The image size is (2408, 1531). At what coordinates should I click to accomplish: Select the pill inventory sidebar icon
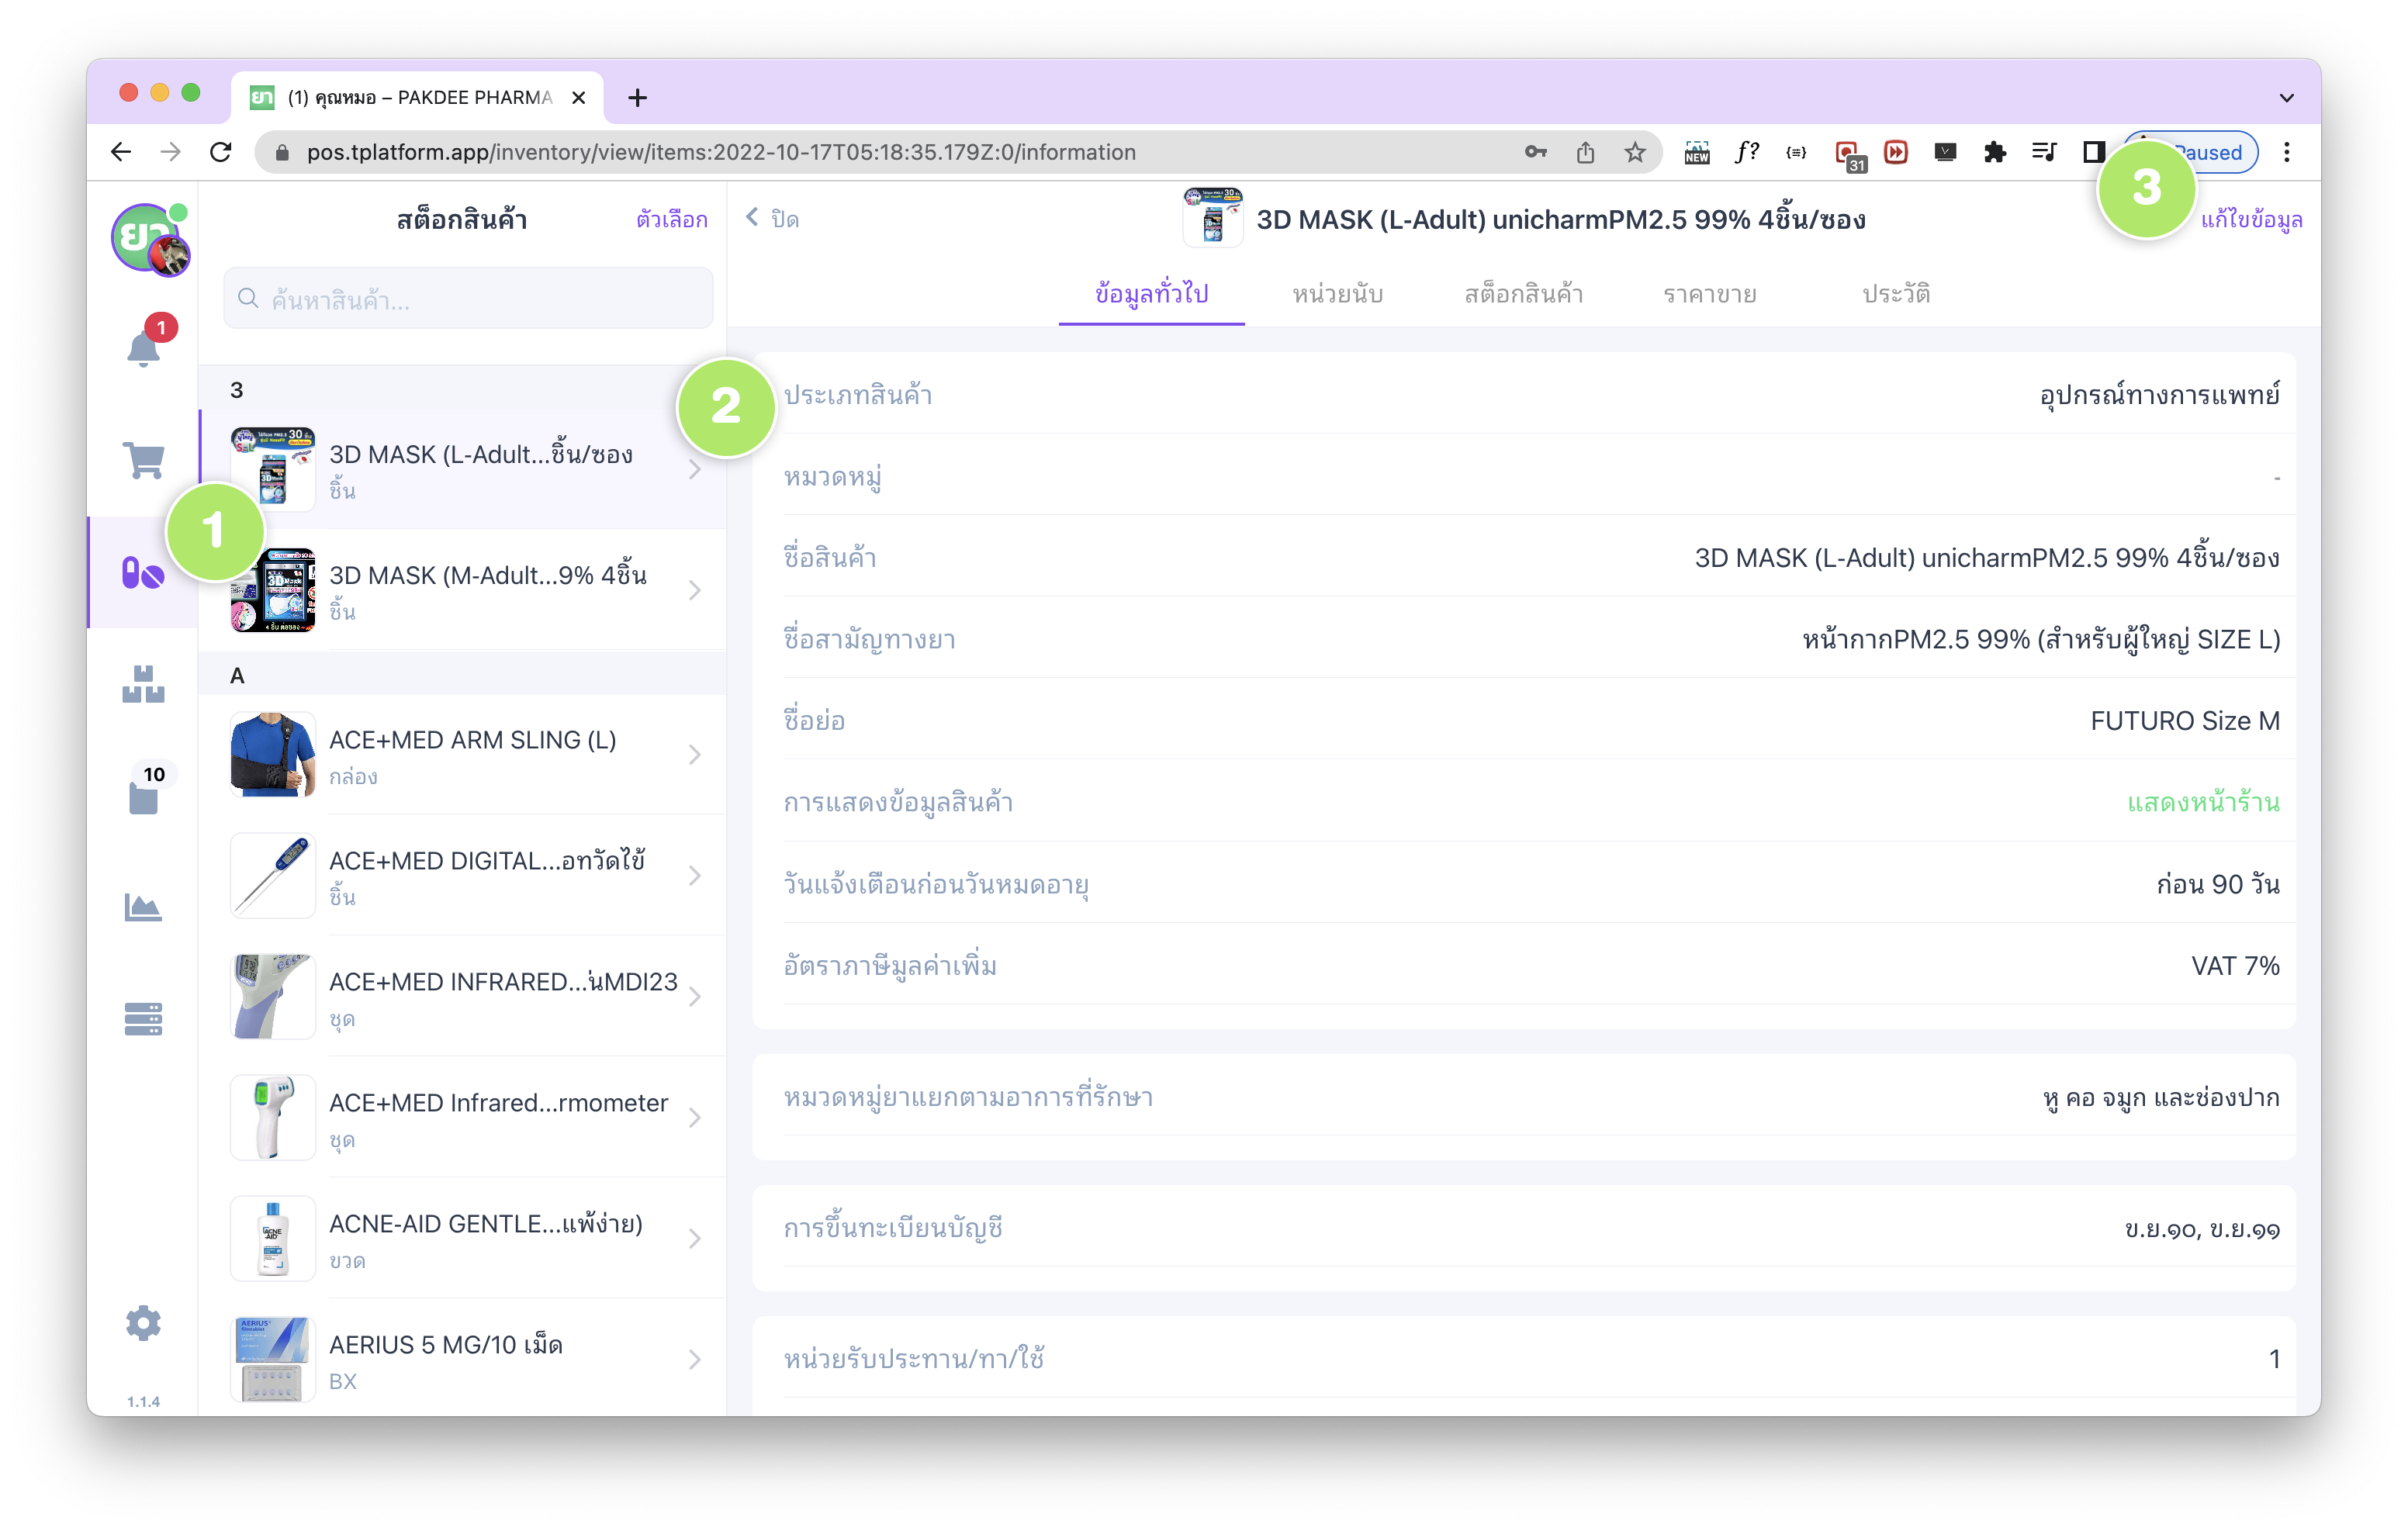tap(143, 573)
